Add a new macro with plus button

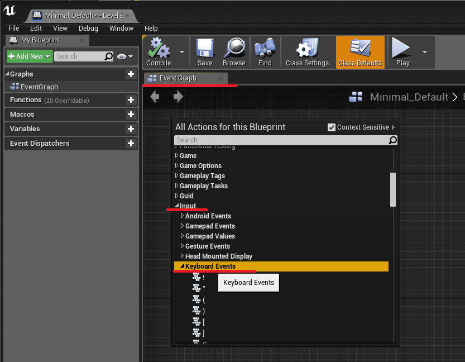point(131,114)
